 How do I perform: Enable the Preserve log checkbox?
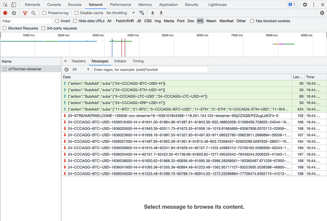pyautogui.click(x=44, y=13)
